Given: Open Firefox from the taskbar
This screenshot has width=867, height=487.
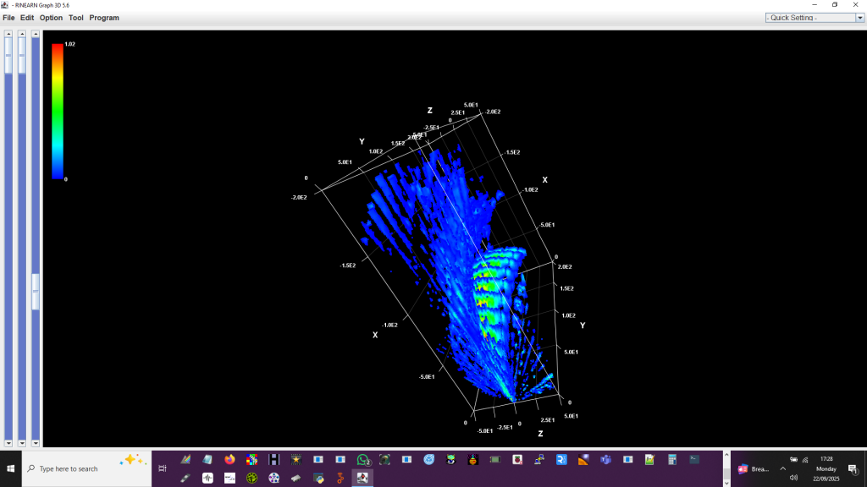Looking at the screenshot, I should tap(229, 460).
